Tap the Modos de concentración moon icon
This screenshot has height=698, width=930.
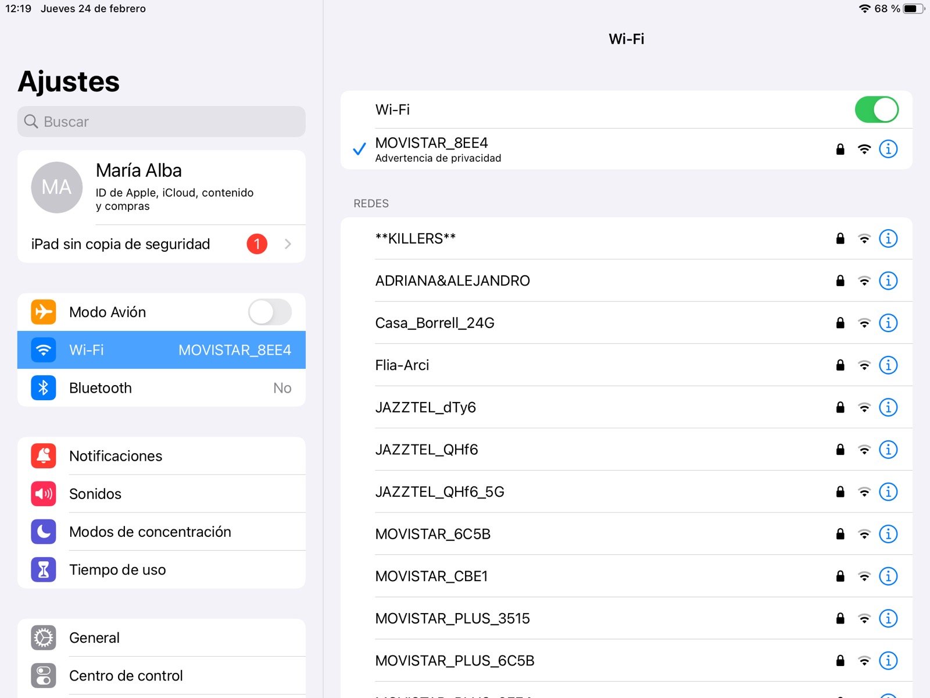coord(44,532)
